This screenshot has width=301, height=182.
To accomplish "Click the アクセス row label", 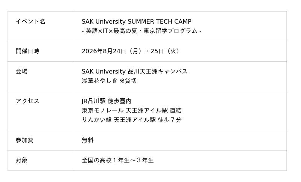I will (27, 101).
